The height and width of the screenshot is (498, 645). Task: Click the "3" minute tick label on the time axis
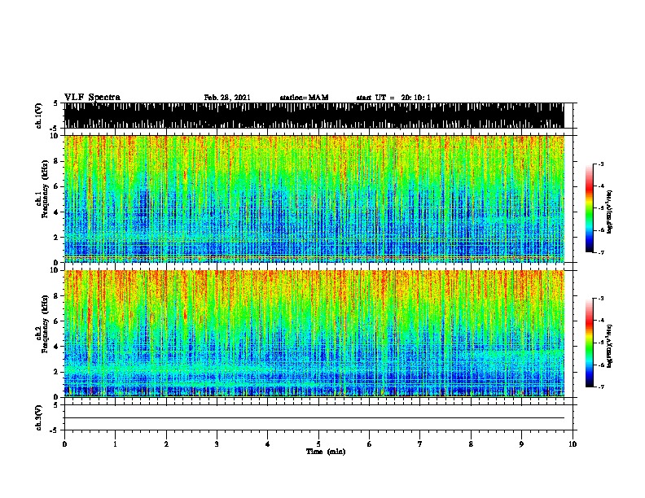[x=217, y=444]
